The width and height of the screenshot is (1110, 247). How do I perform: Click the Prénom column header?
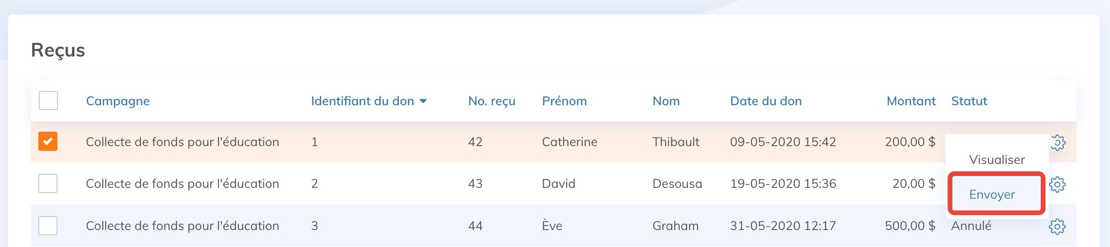point(564,101)
